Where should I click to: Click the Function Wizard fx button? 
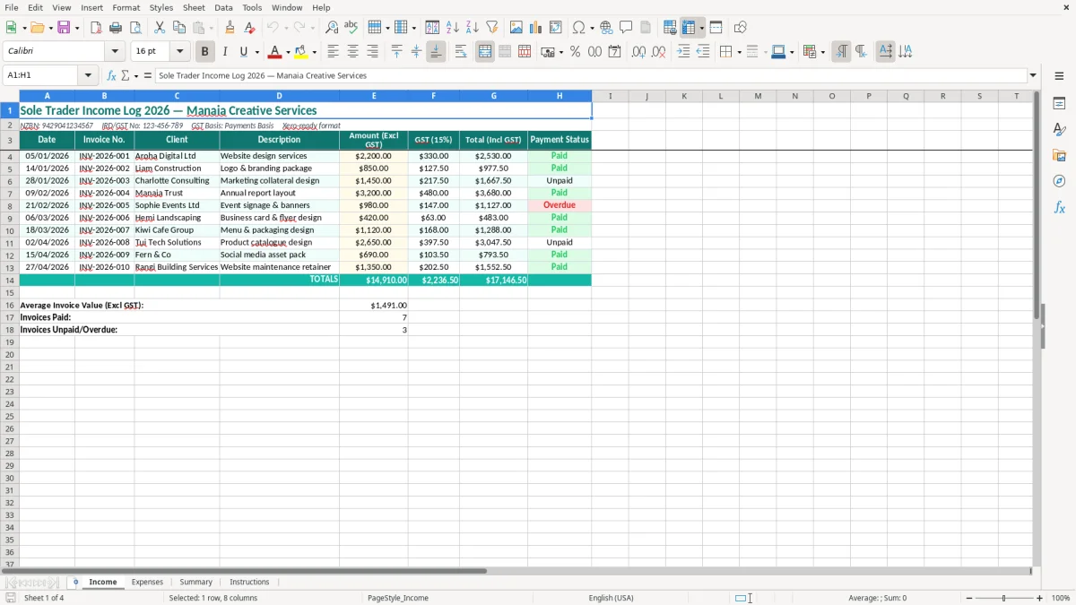111,76
